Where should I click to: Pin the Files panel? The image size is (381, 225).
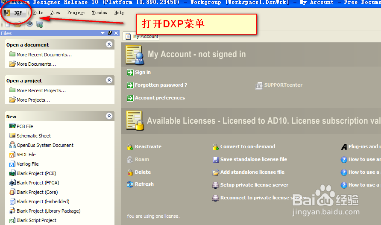tap(110, 33)
